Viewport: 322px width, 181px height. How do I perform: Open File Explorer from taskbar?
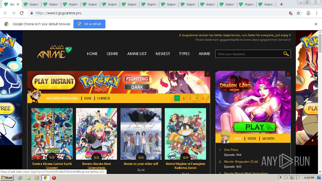28,178
